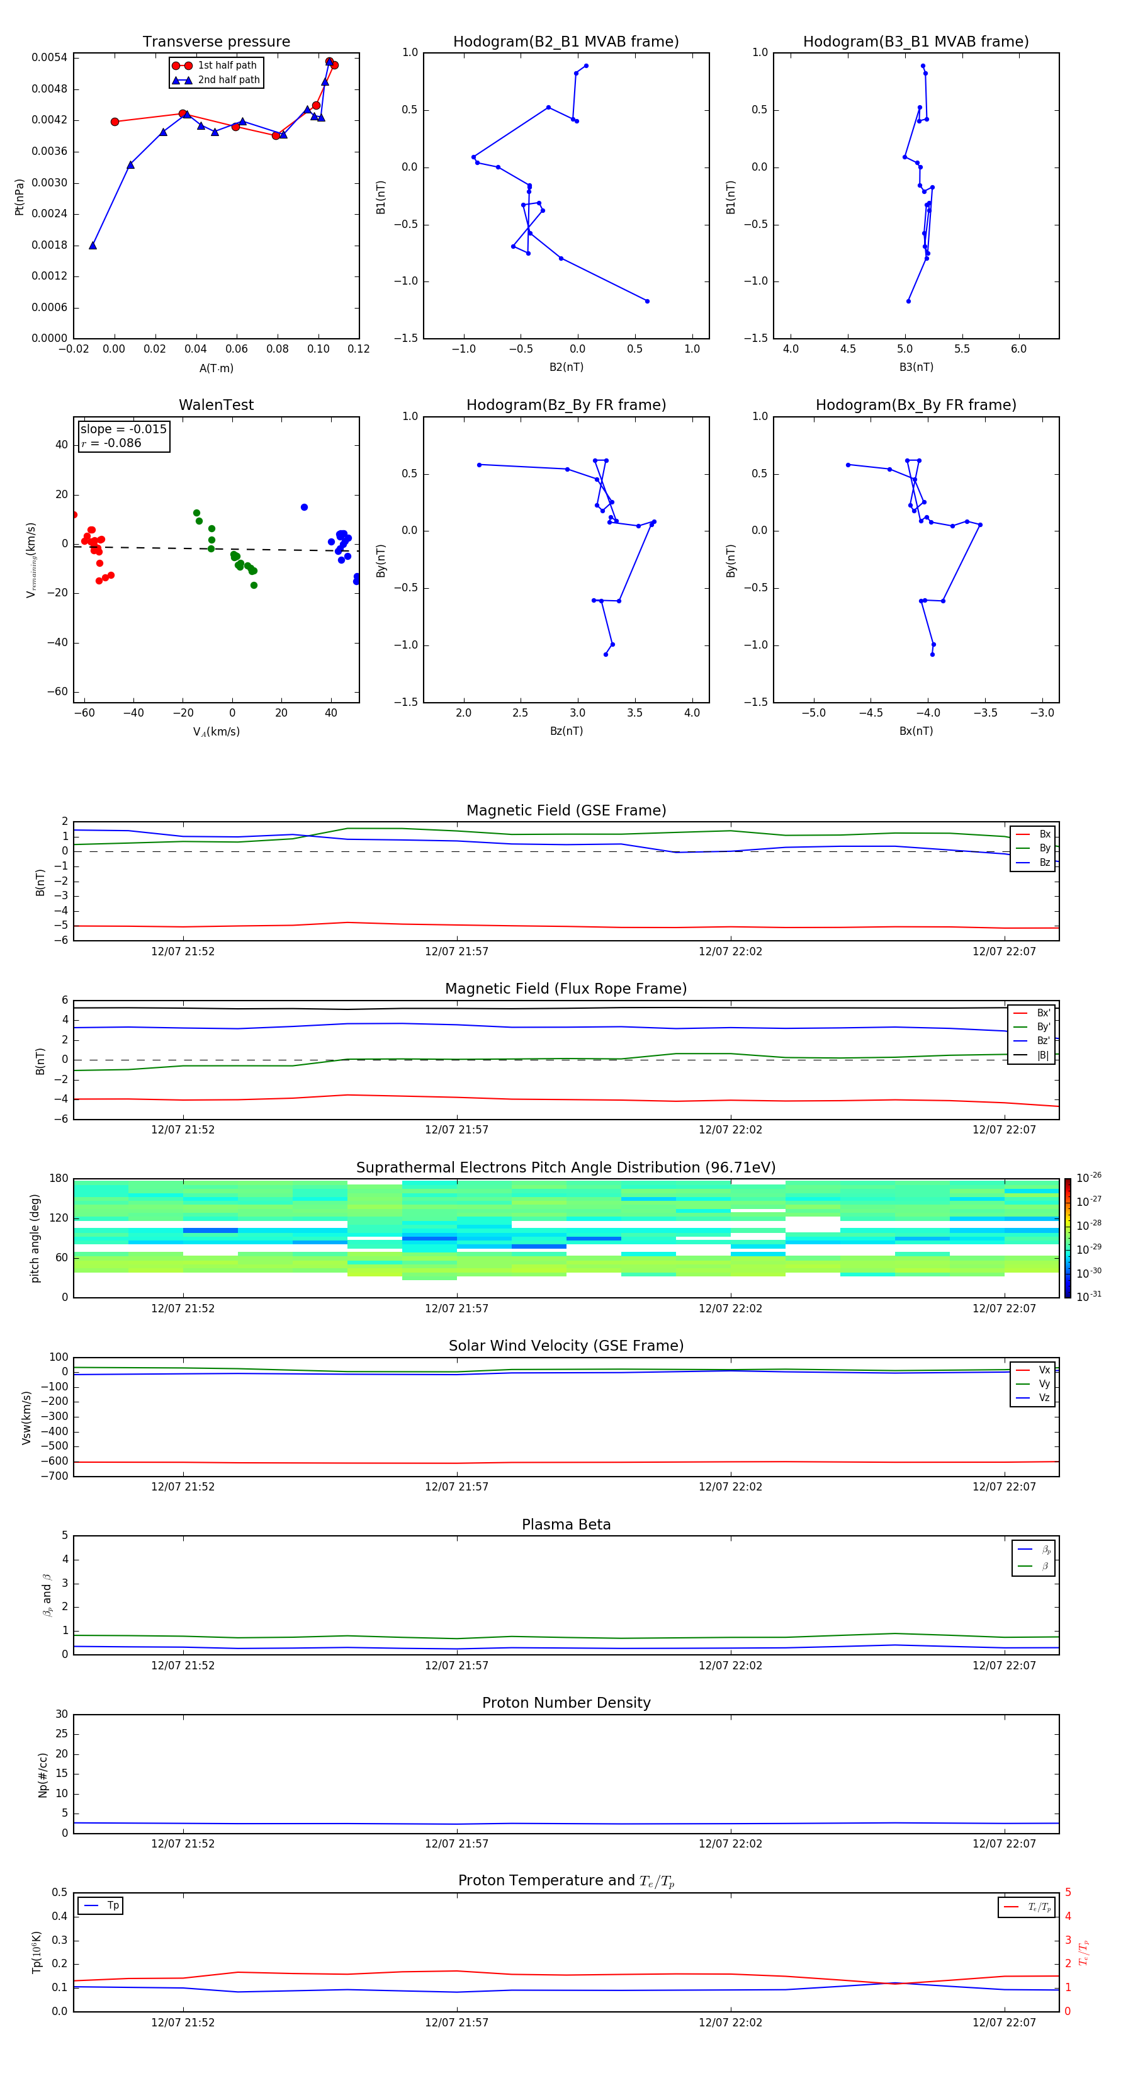Click the 'WalenTest' plot title

click(x=216, y=405)
